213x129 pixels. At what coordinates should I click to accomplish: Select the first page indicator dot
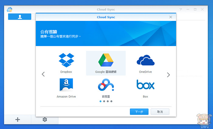point(100,101)
